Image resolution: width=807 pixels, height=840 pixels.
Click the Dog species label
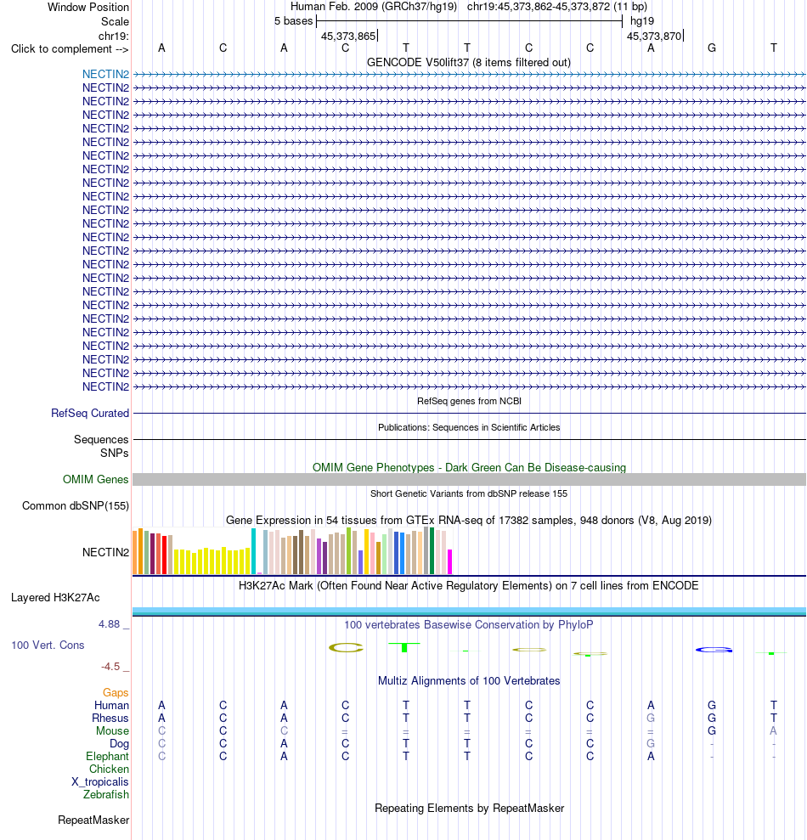(x=119, y=743)
